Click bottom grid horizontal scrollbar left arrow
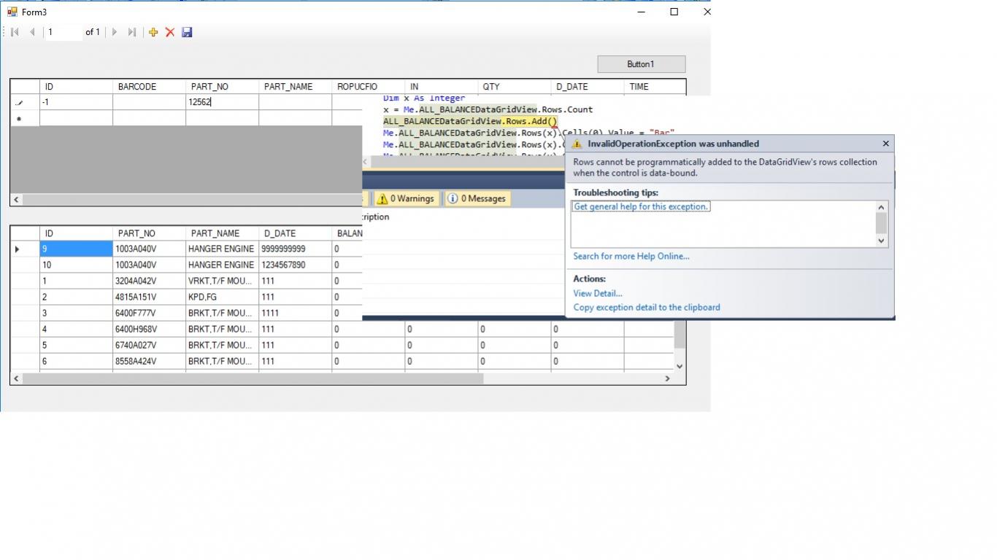997x560 pixels. point(17,378)
